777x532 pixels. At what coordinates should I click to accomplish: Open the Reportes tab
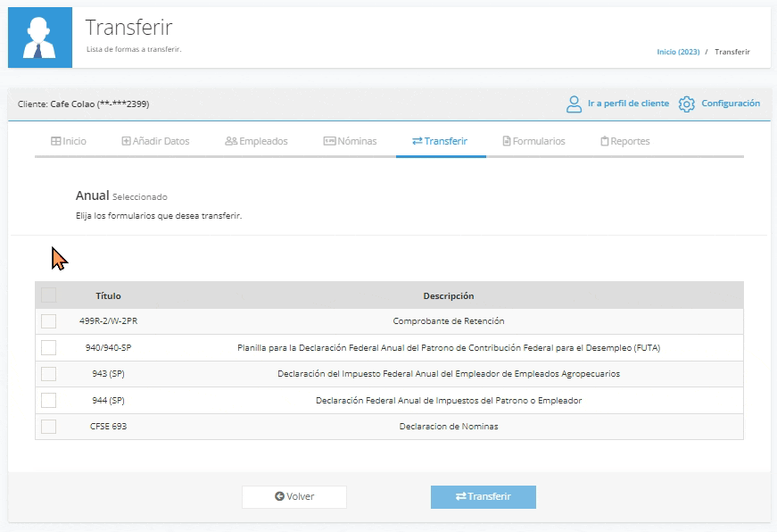point(624,141)
